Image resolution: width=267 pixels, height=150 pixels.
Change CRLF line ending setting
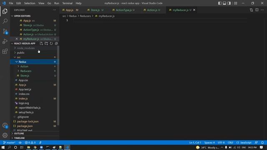coord(230,142)
